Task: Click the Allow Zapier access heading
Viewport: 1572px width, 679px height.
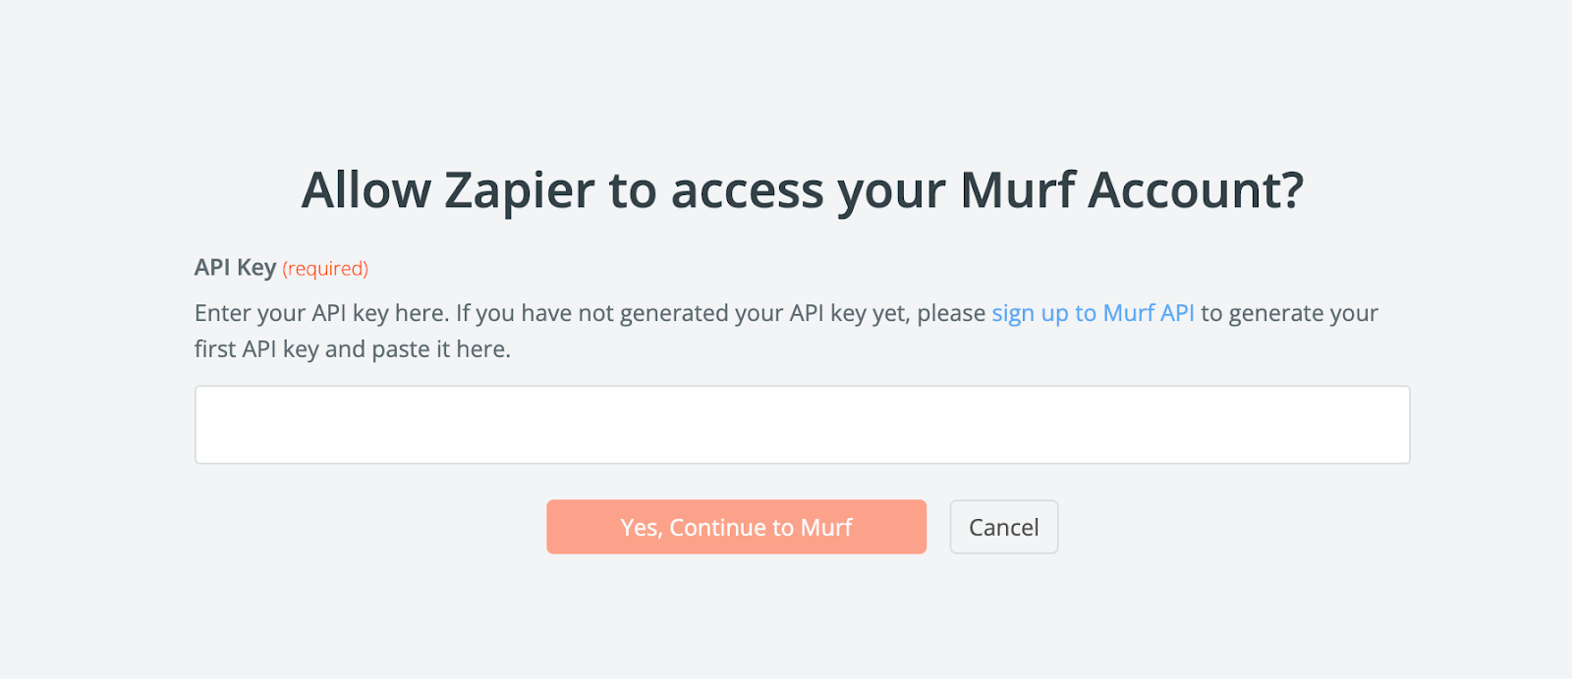Action: pyautogui.click(x=802, y=190)
